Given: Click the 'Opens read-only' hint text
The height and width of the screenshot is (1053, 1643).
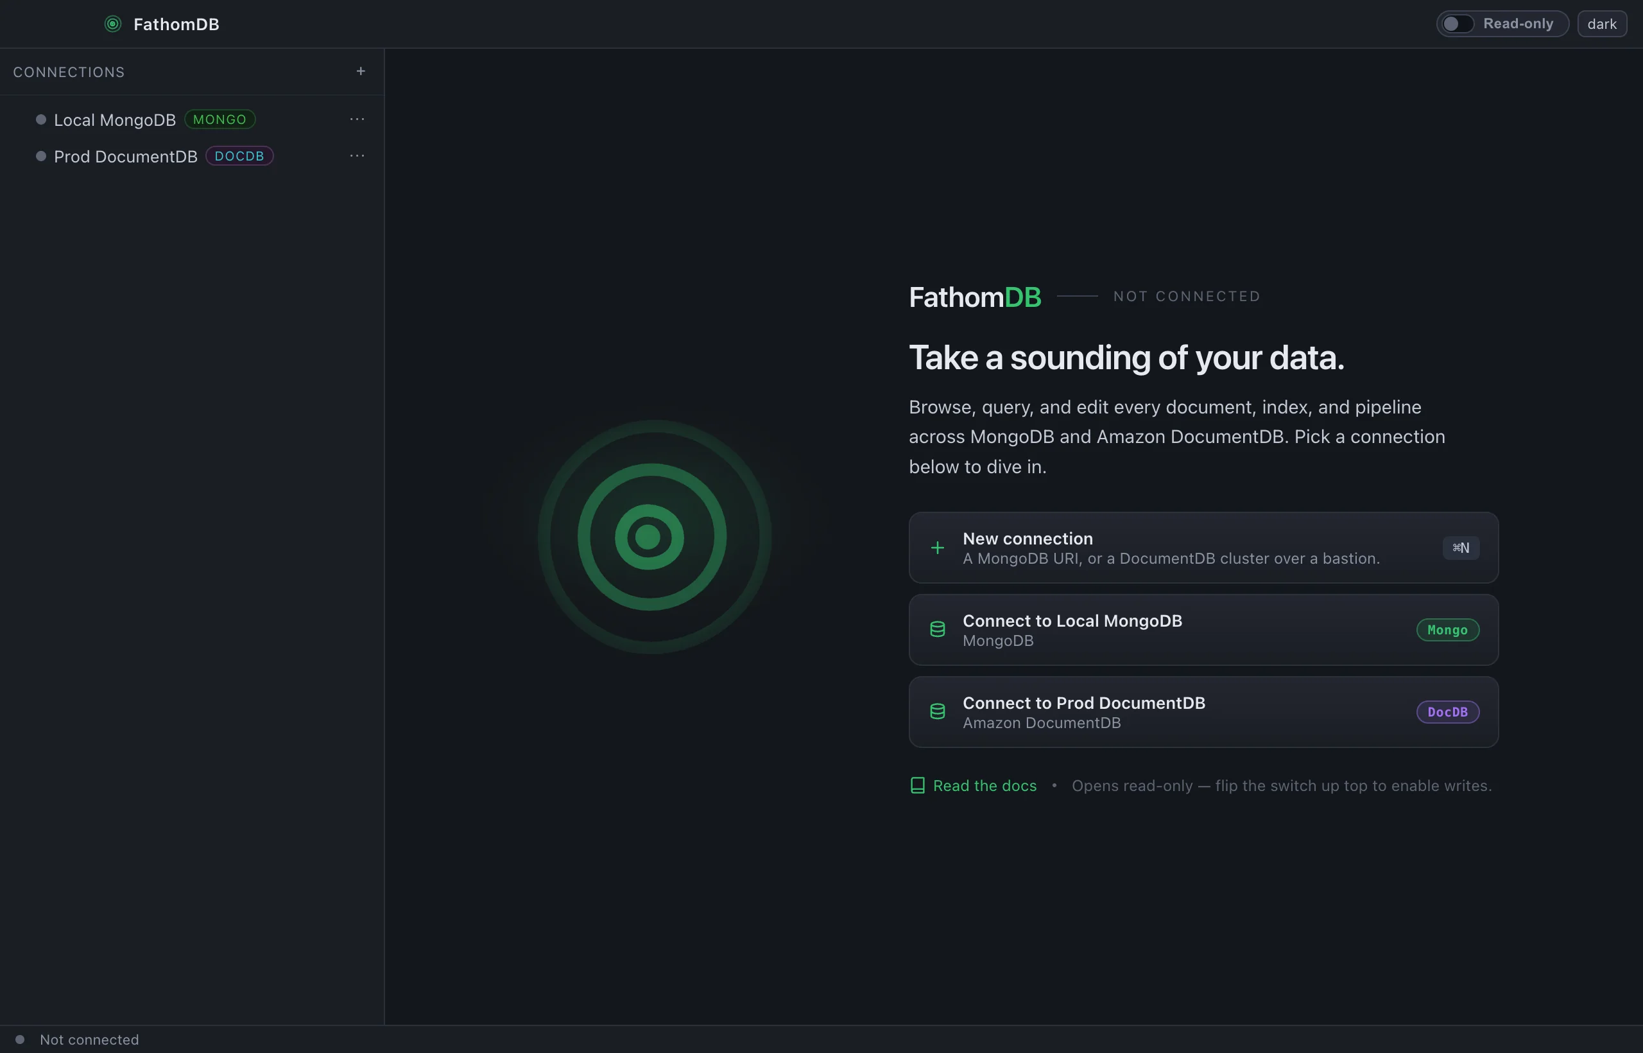Looking at the screenshot, I should tap(1282, 786).
